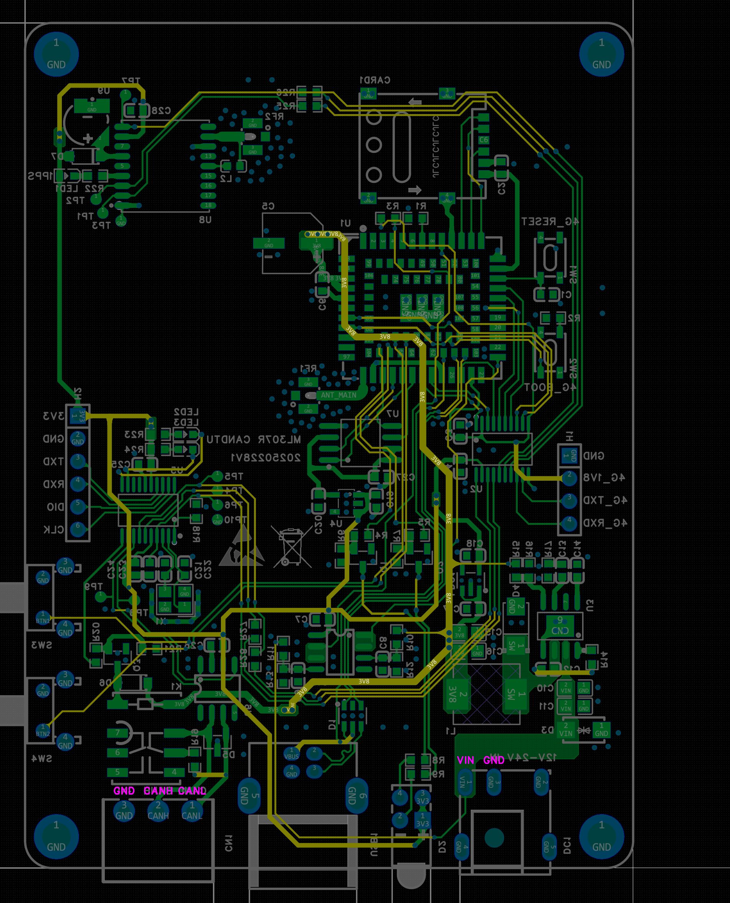This screenshot has height=903, width=730.
Task: Click the TXD pad 3 on header H2
Action: click(77, 461)
